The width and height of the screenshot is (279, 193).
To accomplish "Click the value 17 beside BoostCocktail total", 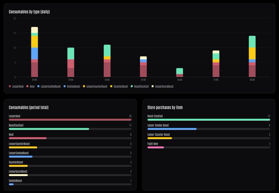I will (x=130, y=125).
